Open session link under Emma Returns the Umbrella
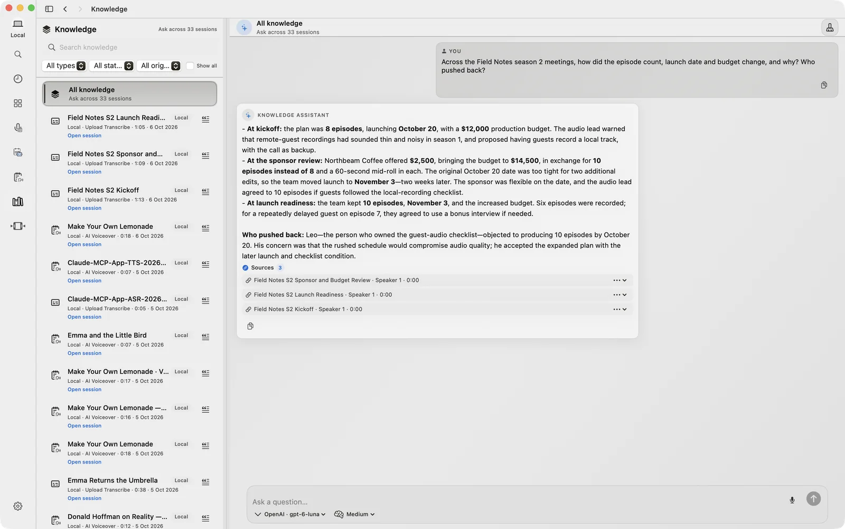The width and height of the screenshot is (845, 529). click(84, 498)
